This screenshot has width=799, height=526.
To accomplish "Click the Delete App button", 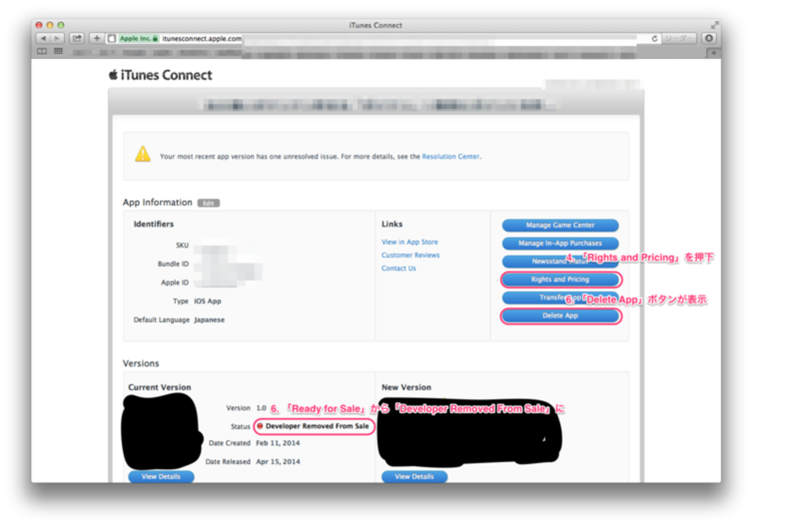I will [560, 316].
